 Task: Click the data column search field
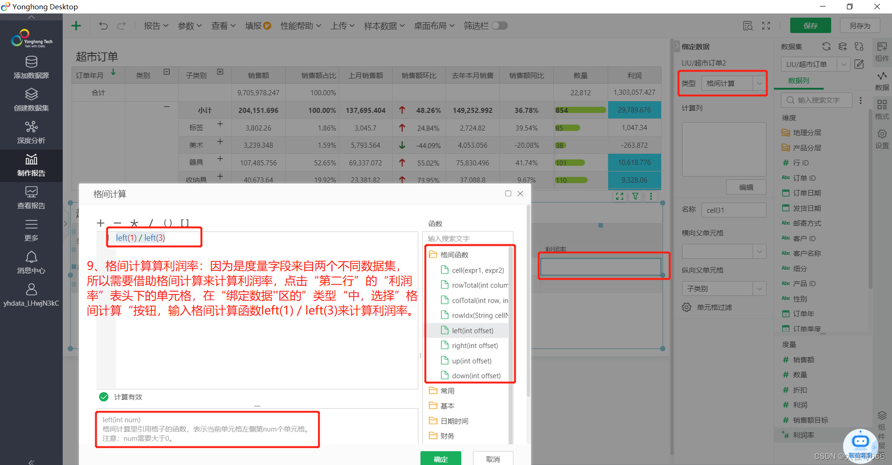tap(817, 100)
